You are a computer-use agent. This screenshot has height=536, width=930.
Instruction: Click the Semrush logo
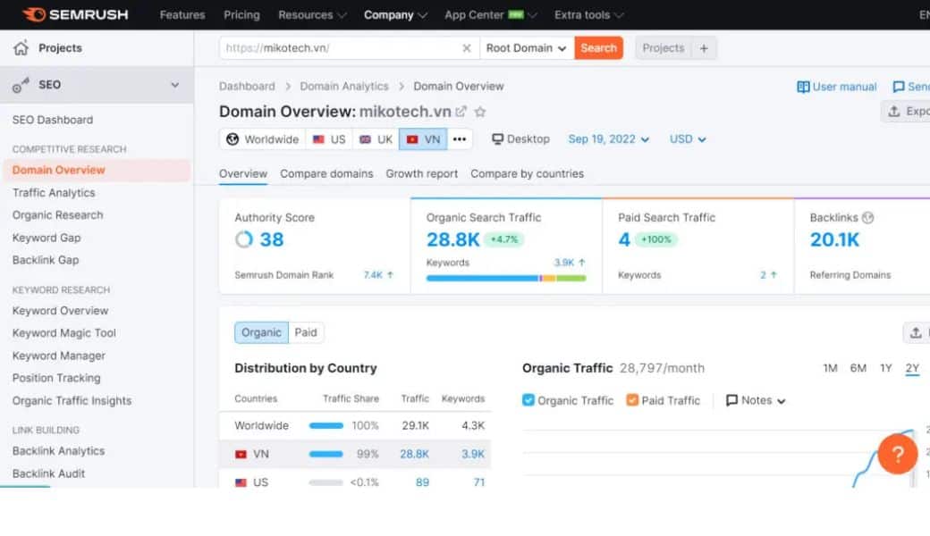pyautogui.click(x=75, y=14)
